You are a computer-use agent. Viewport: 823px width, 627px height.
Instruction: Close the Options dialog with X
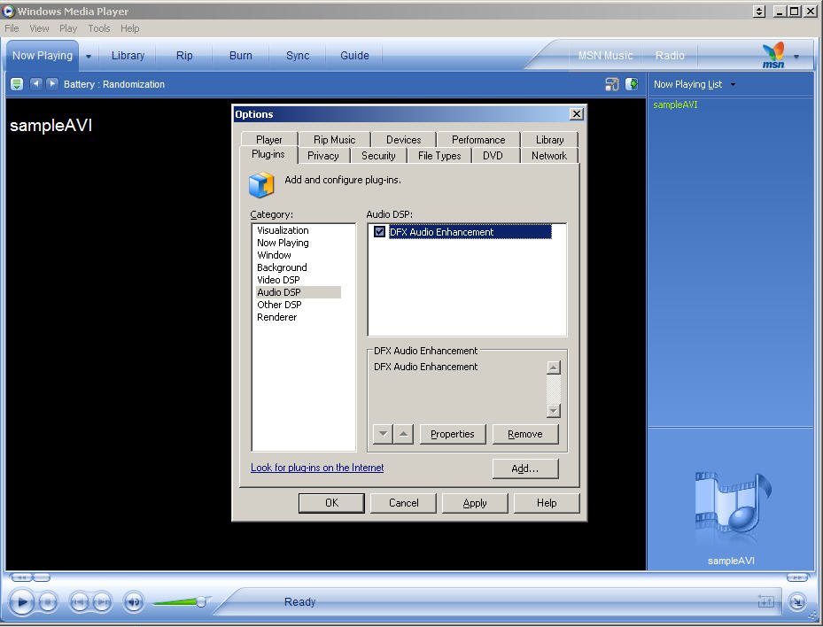(x=577, y=114)
